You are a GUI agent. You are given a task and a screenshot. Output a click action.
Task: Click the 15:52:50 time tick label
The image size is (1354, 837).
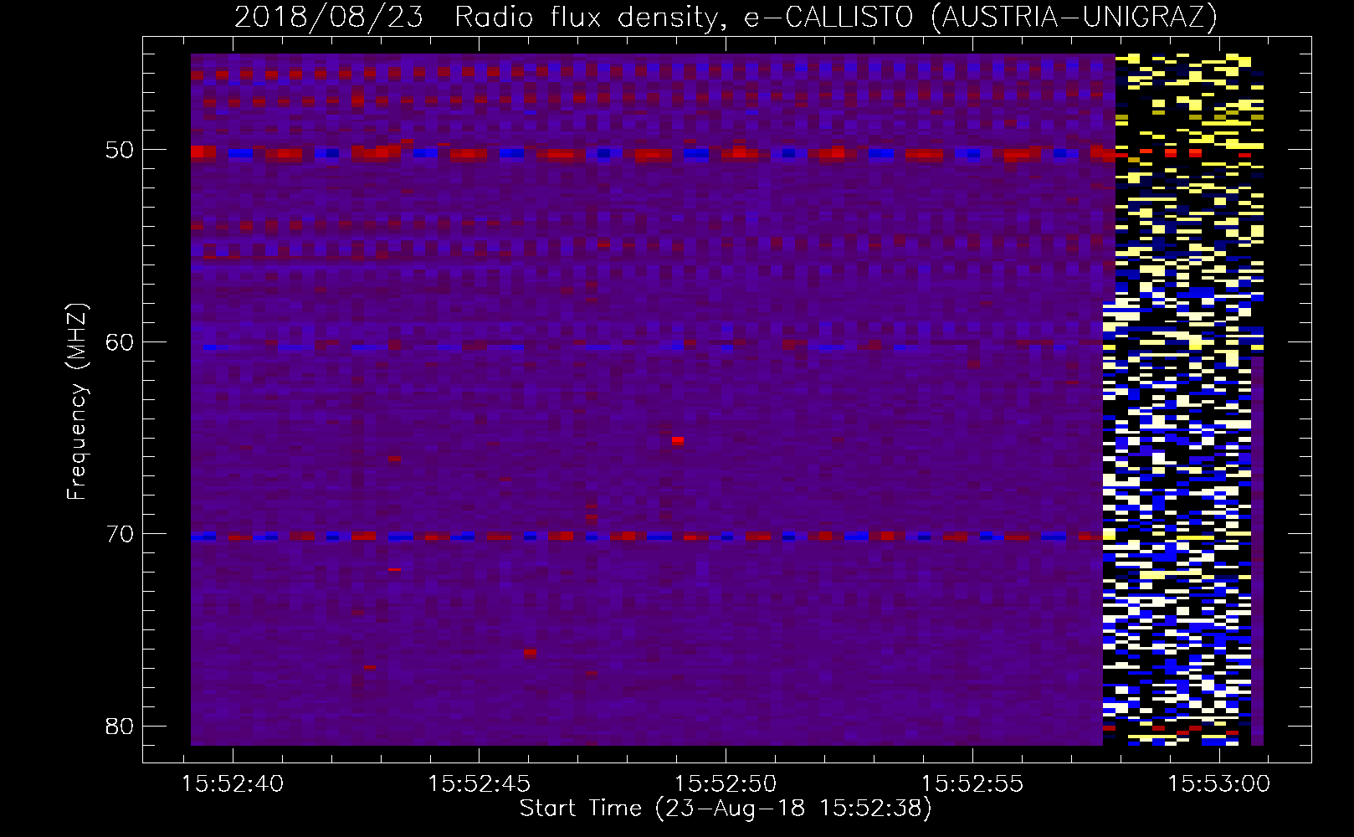pos(726,784)
